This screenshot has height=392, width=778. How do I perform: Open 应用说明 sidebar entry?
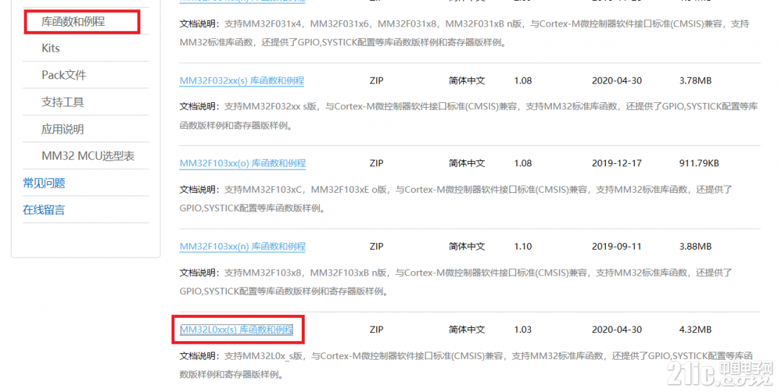63,129
